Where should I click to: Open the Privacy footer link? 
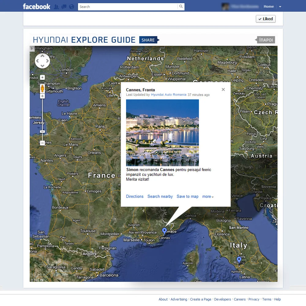pyautogui.click(x=254, y=299)
